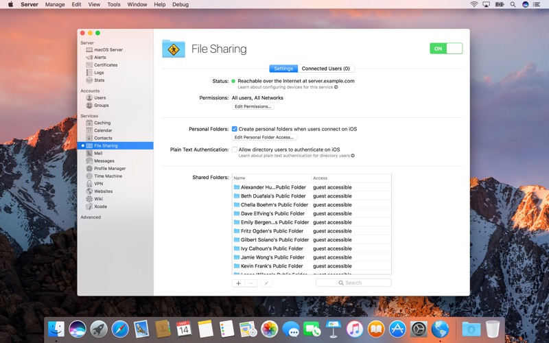
Task: Open the Messages service
Action: [100, 161]
